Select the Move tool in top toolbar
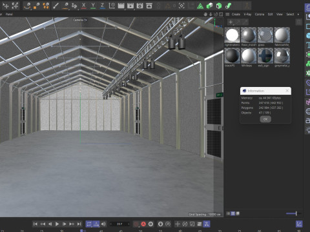The image size is (310, 232). (x=6, y=6)
